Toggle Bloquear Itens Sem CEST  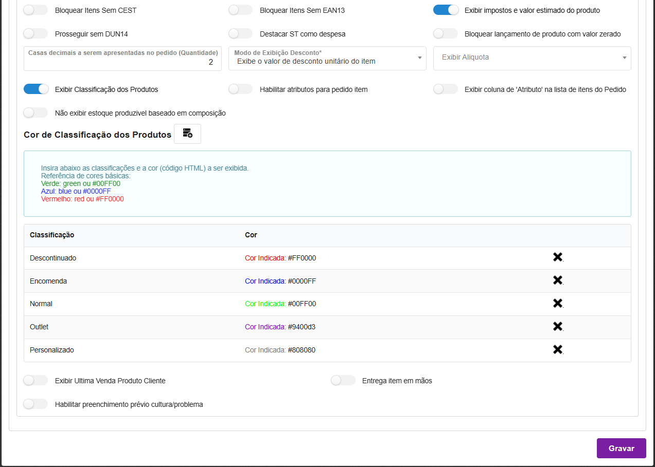pos(36,10)
